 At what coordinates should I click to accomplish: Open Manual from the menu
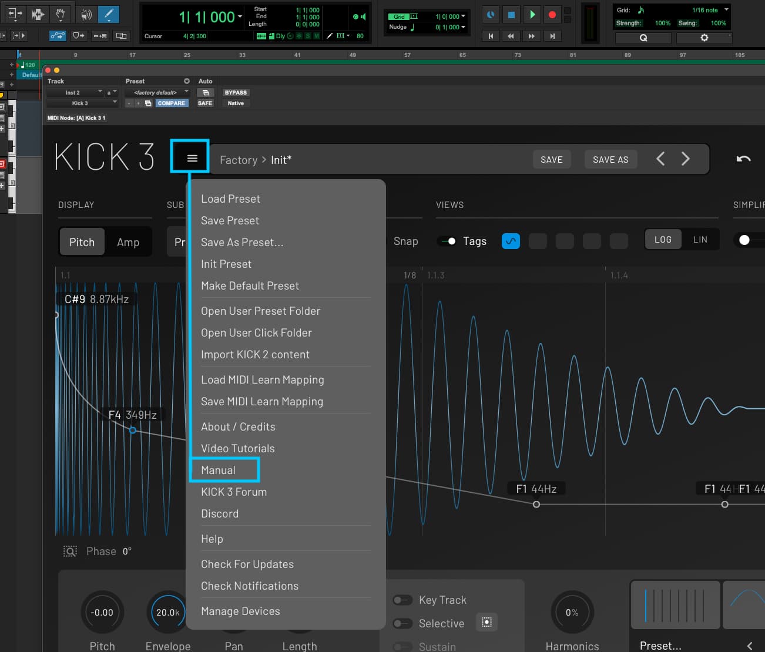(x=218, y=470)
